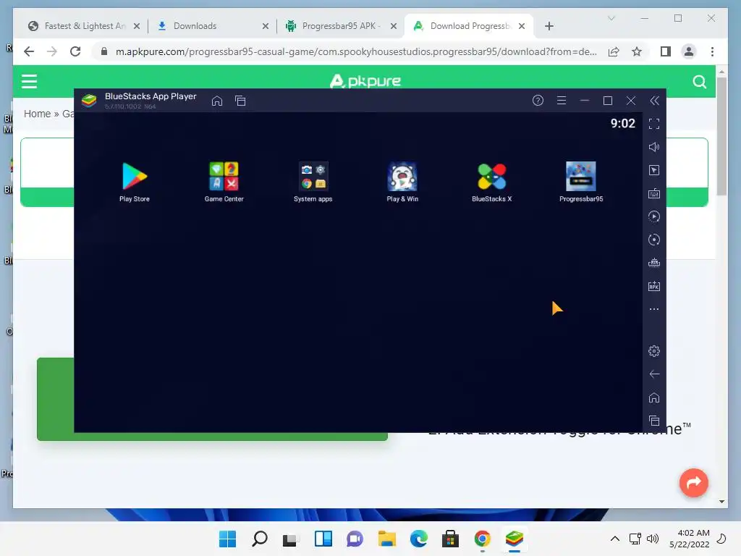The width and height of the screenshot is (741, 556).
Task: Toggle cursor lock in BlueStacks sidebar
Action: [654, 170]
